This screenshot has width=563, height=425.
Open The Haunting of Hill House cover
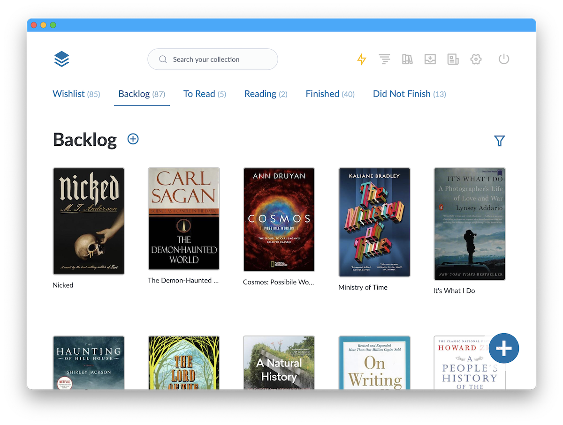click(x=89, y=362)
